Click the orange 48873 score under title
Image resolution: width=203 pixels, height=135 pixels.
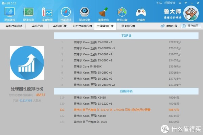pyautogui.click(x=40, y=95)
